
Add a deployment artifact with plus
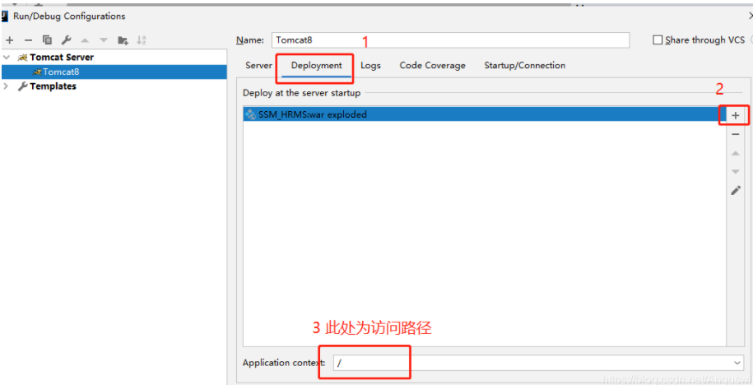tap(735, 115)
